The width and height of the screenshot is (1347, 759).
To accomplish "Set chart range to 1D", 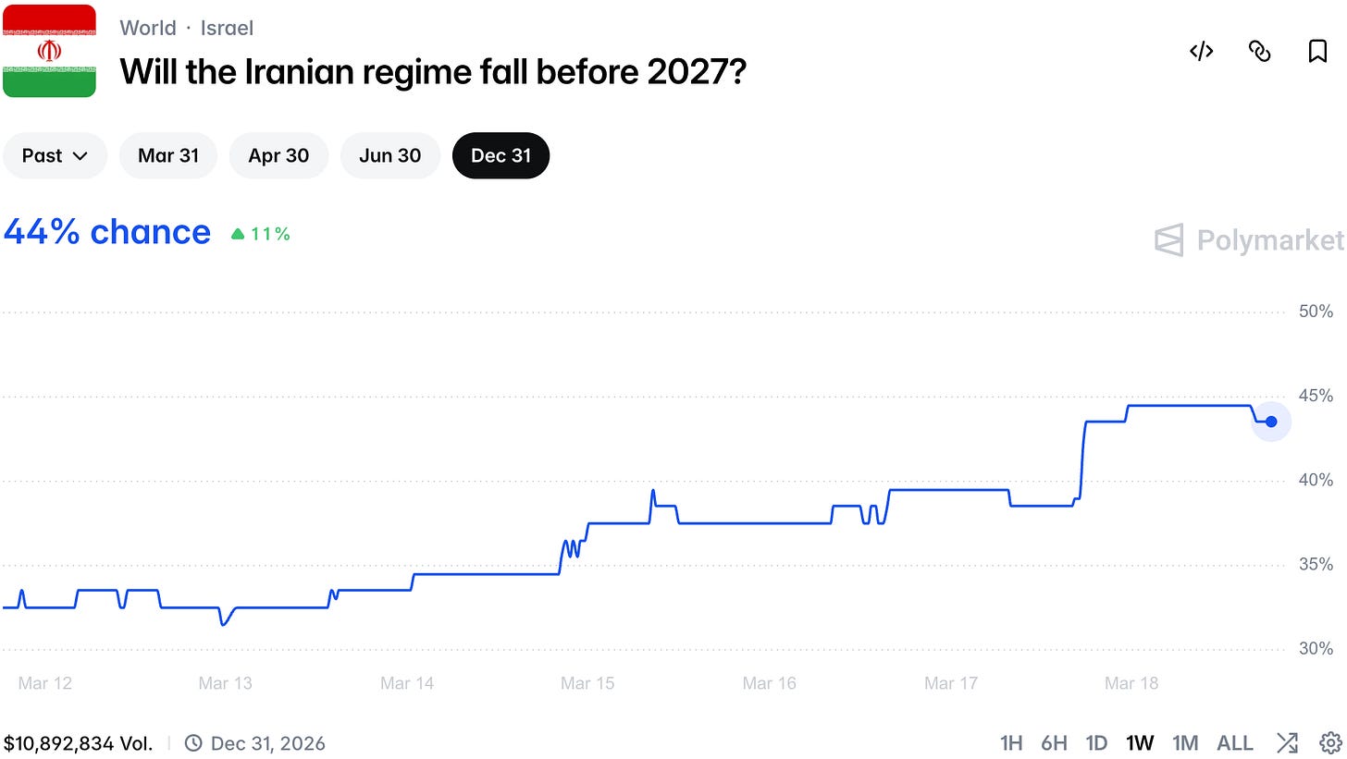I will pyautogui.click(x=1096, y=742).
